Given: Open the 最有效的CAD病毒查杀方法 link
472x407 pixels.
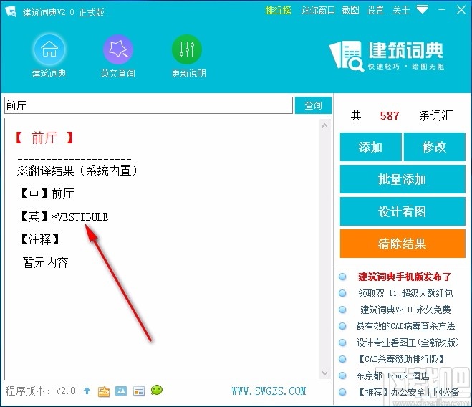Looking at the screenshot, I should 405,326.
